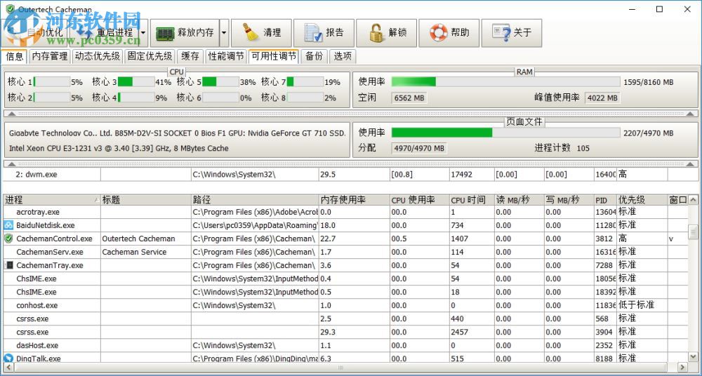702x376 pixels.
Task: Collapse the CPU panel with its left arrow
Action: [11, 114]
